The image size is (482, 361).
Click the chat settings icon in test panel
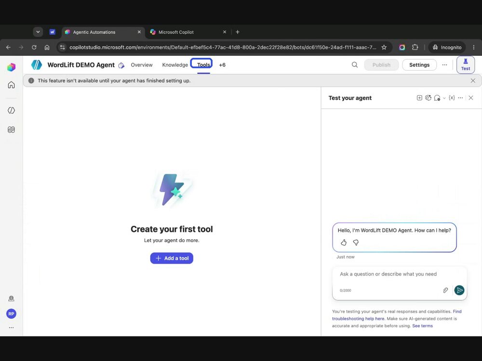coord(437,98)
